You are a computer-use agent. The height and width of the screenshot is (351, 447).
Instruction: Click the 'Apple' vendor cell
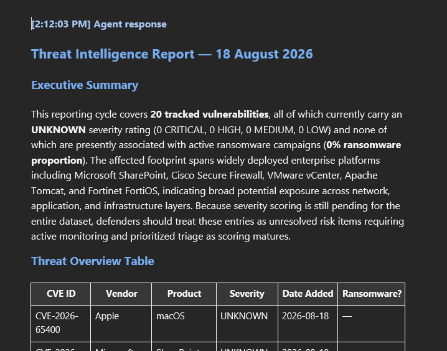[x=121, y=323]
